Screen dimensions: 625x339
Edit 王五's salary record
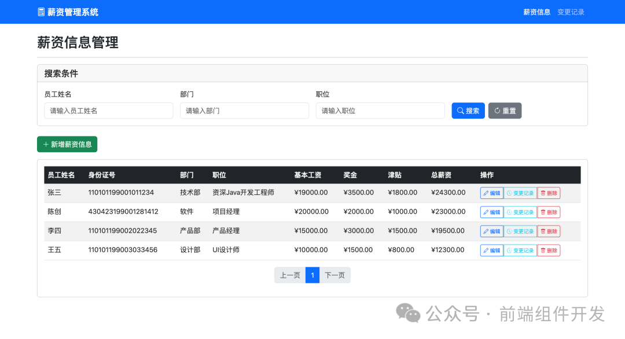coord(491,250)
